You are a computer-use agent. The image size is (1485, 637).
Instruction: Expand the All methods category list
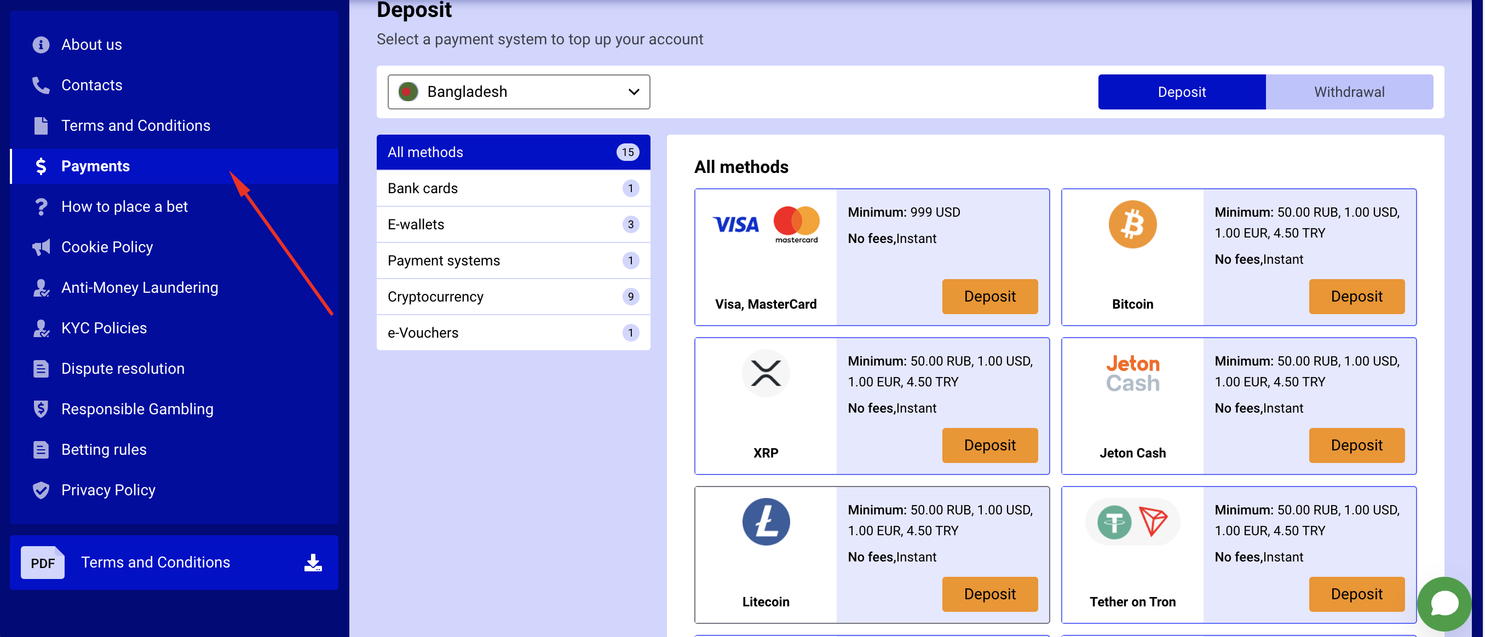(x=513, y=152)
